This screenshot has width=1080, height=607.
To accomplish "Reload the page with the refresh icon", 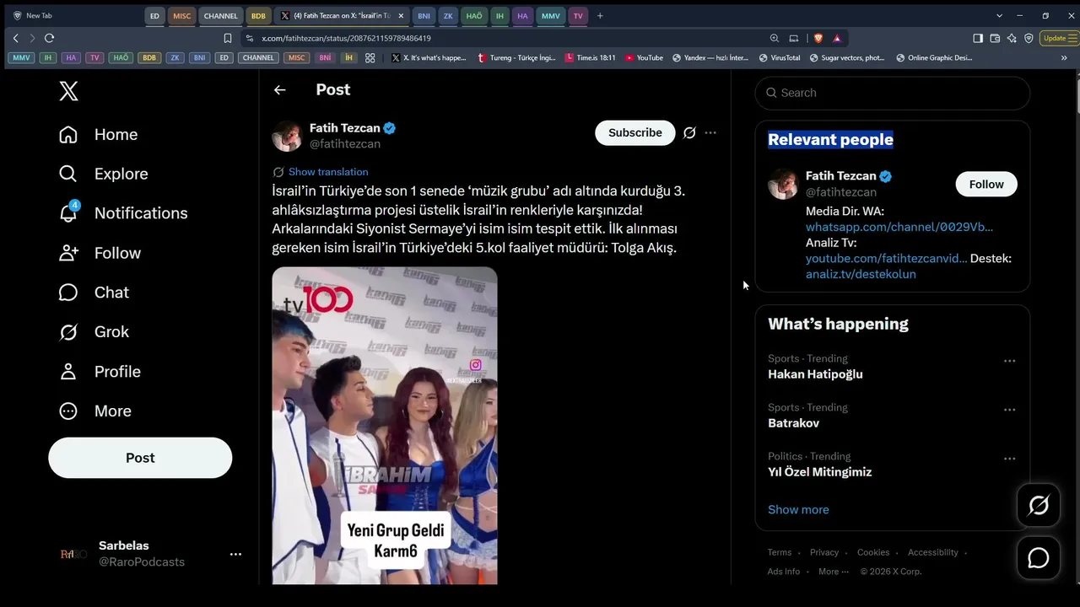I will click(x=49, y=38).
